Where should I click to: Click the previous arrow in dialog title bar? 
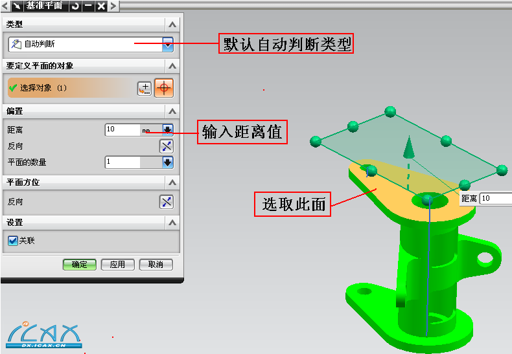[x=5, y=6]
